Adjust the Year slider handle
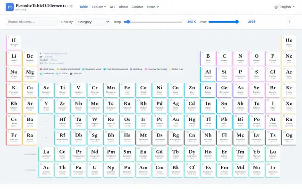 coord(237,22)
